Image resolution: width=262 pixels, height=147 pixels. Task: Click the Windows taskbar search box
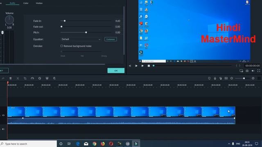point(28,144)
